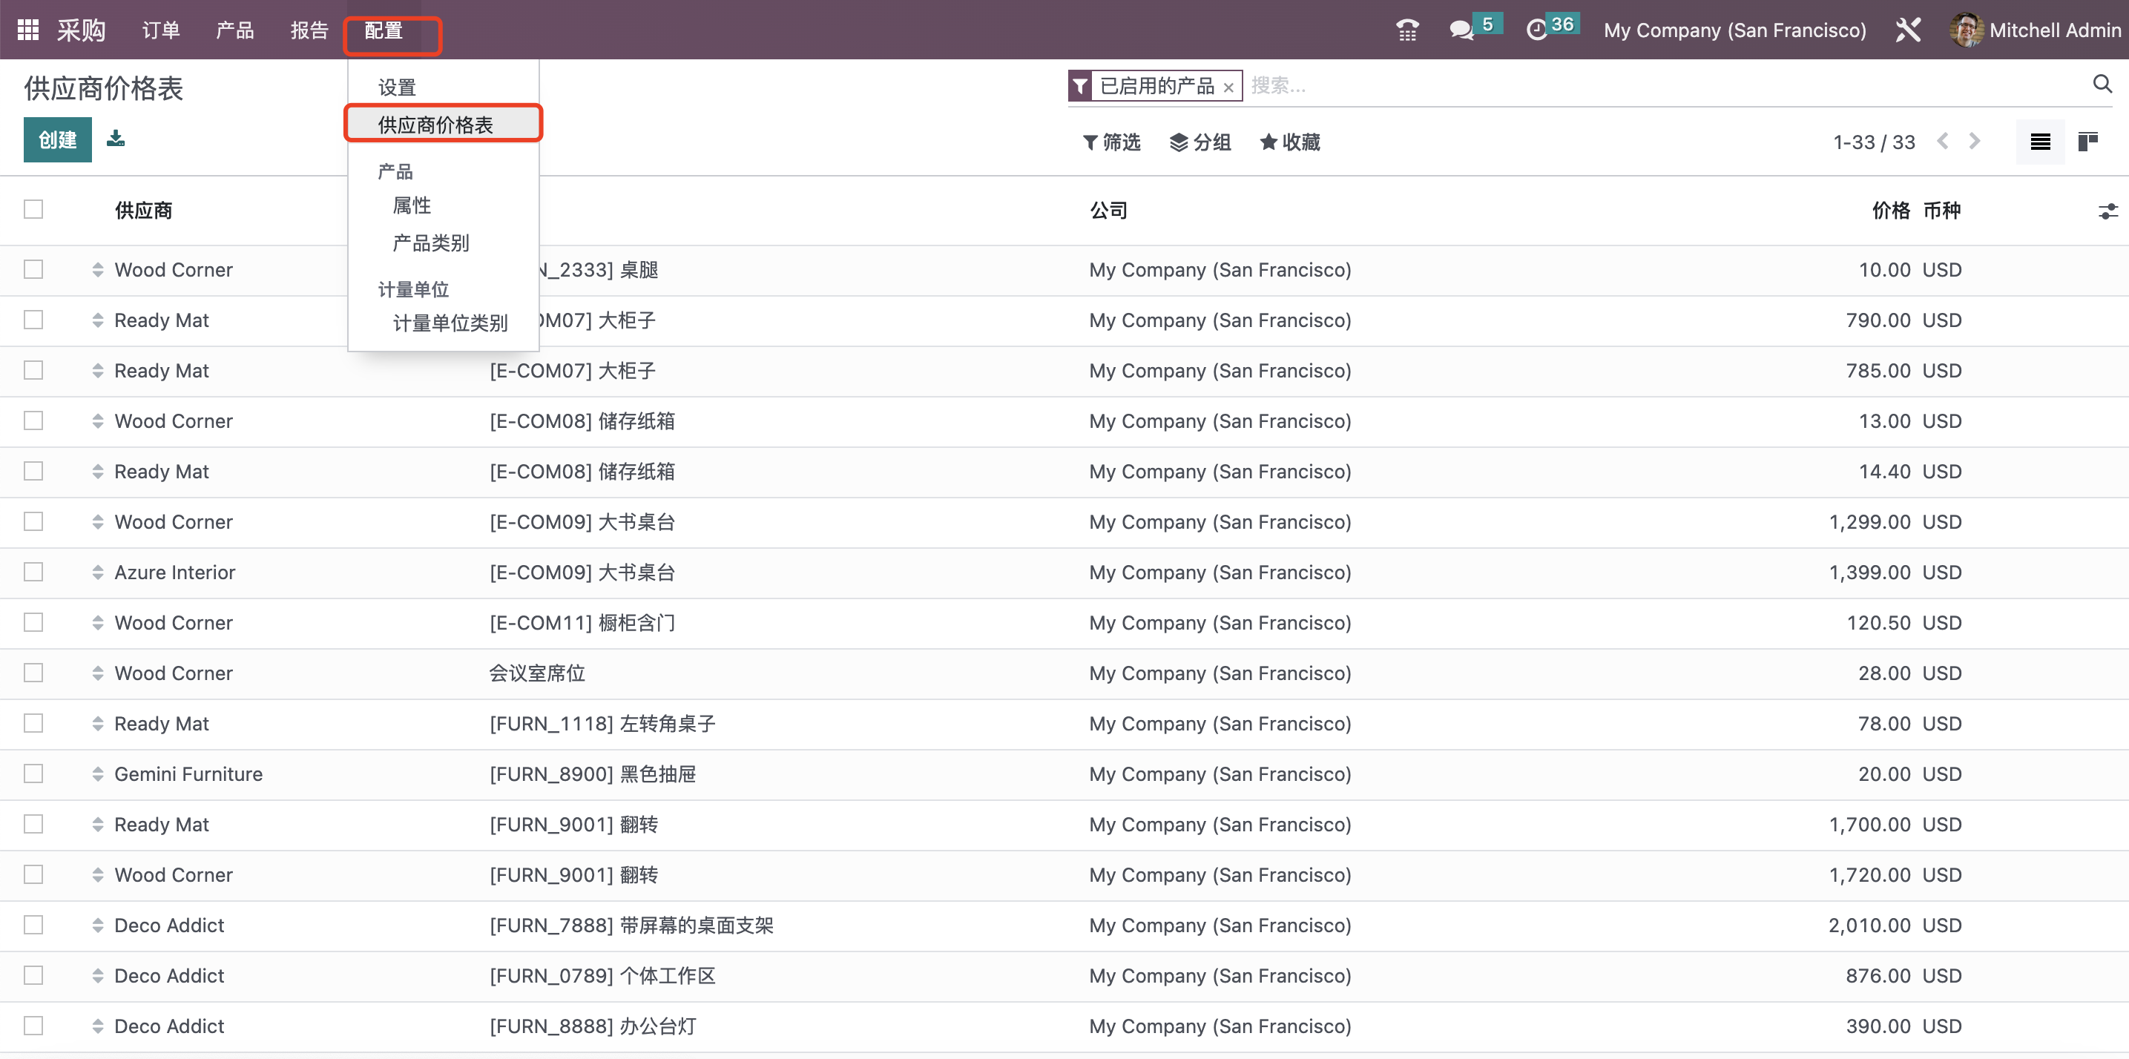
Task: Click drag handle of 橱柜含门 row
Action: tap(97, 623)
